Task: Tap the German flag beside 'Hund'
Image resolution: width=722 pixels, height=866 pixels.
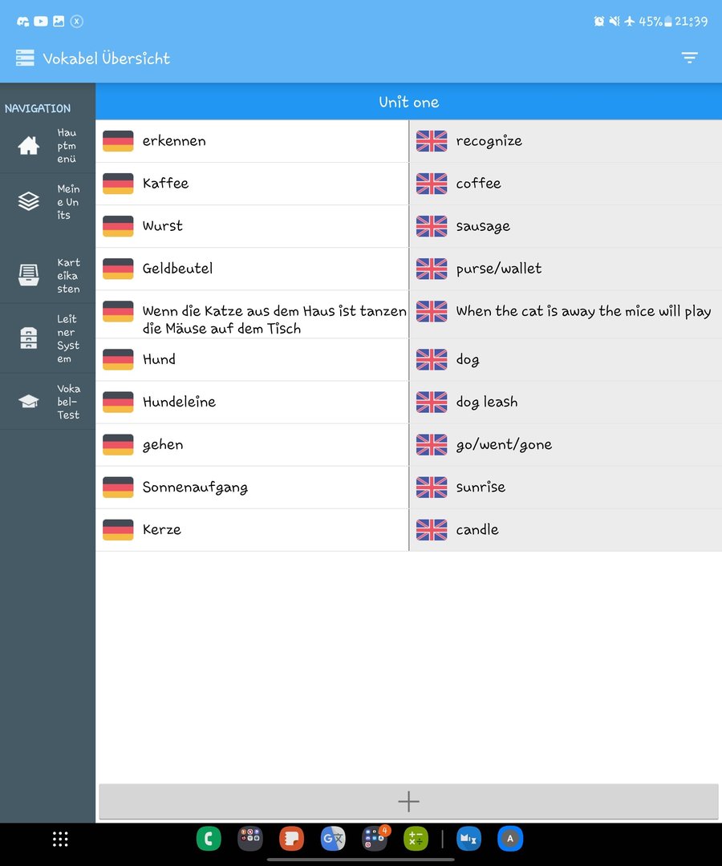Action: pyautogui.click(x=118, y=359)
